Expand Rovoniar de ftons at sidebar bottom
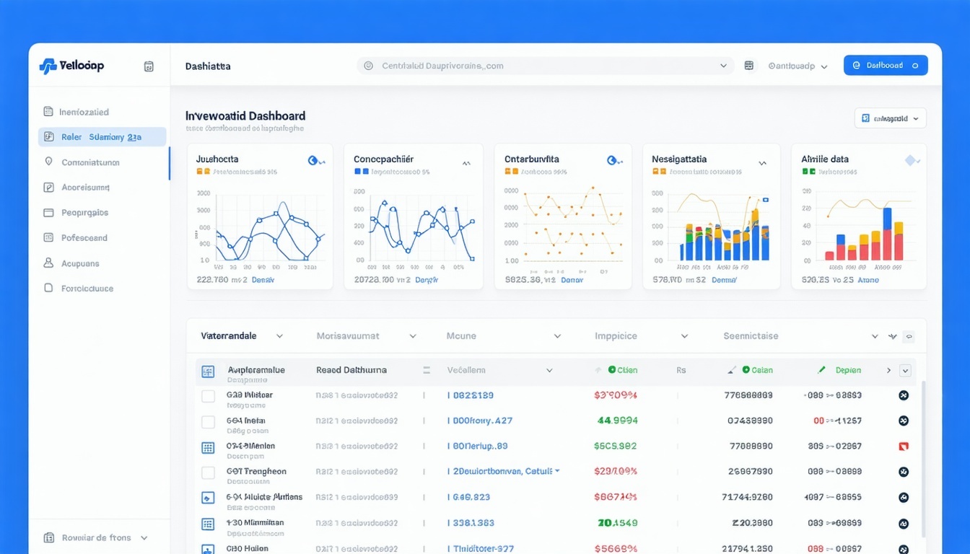 click(x=95, y=538)
